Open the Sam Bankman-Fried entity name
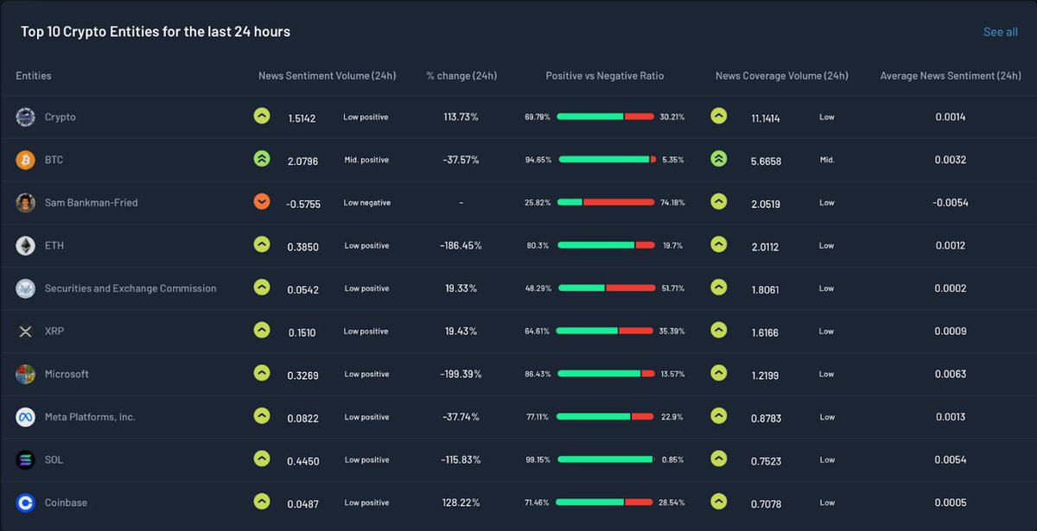1037x531 pixels. (91, 203)
